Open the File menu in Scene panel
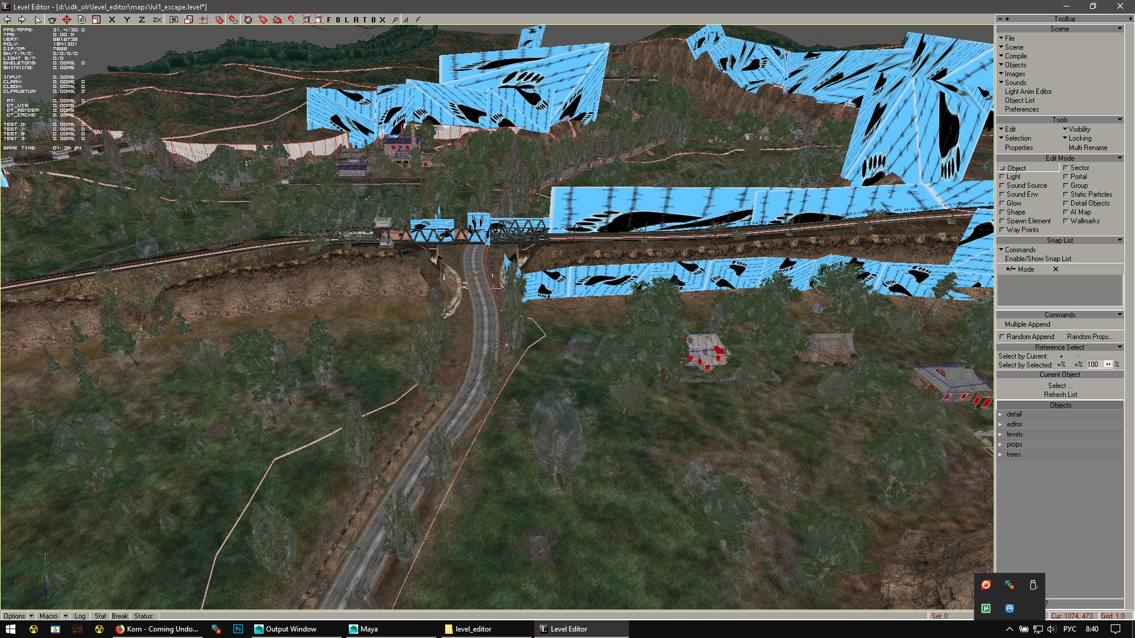 pyautogui.click(x=1009, y=38)
